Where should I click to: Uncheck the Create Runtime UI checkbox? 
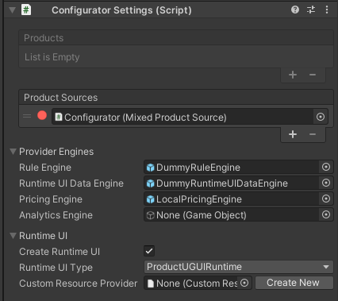(x=149, y=251)
